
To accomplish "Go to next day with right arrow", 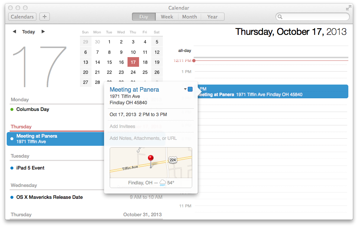I will coord(43,32).
